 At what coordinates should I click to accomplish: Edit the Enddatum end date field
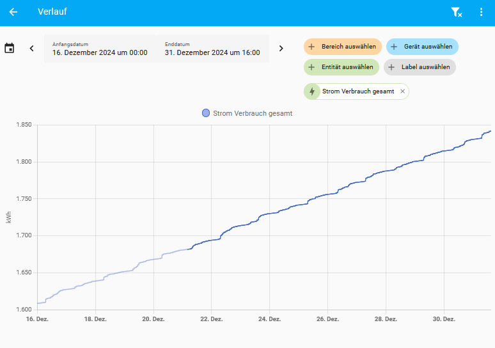coord(212,49)
